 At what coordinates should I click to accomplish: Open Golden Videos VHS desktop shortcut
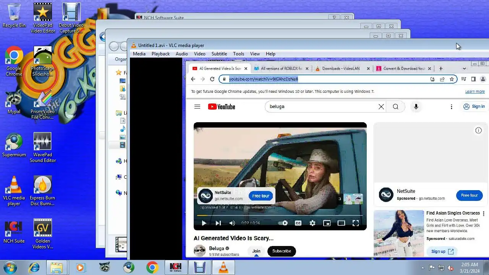tap(43, 234)
